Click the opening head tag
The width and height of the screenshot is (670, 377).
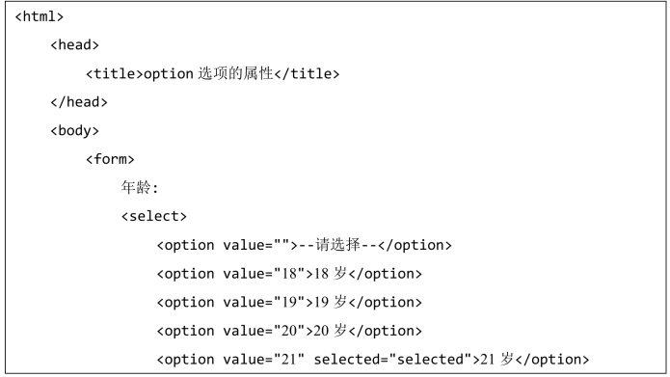[x=75, y=45]
